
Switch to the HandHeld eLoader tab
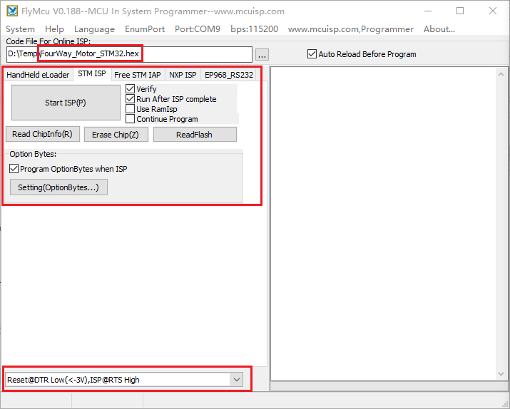pos(38,75)
